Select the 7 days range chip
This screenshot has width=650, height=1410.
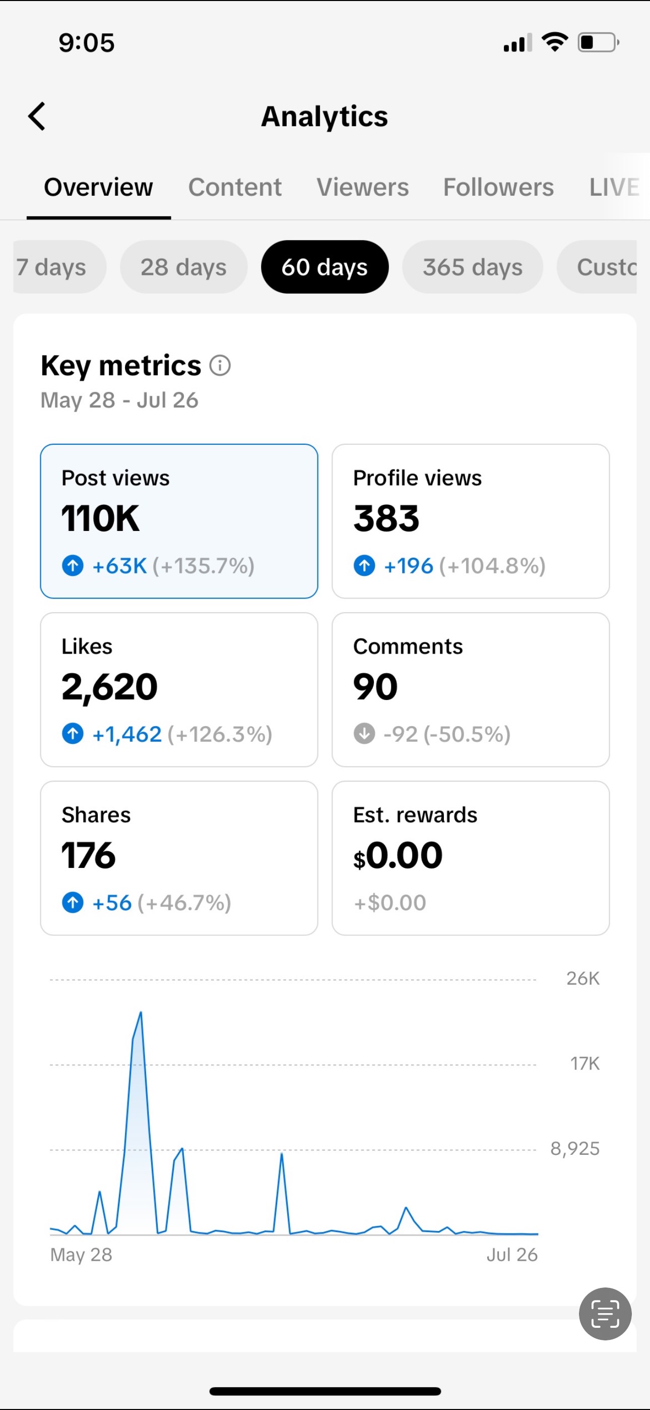coord(55,267)
